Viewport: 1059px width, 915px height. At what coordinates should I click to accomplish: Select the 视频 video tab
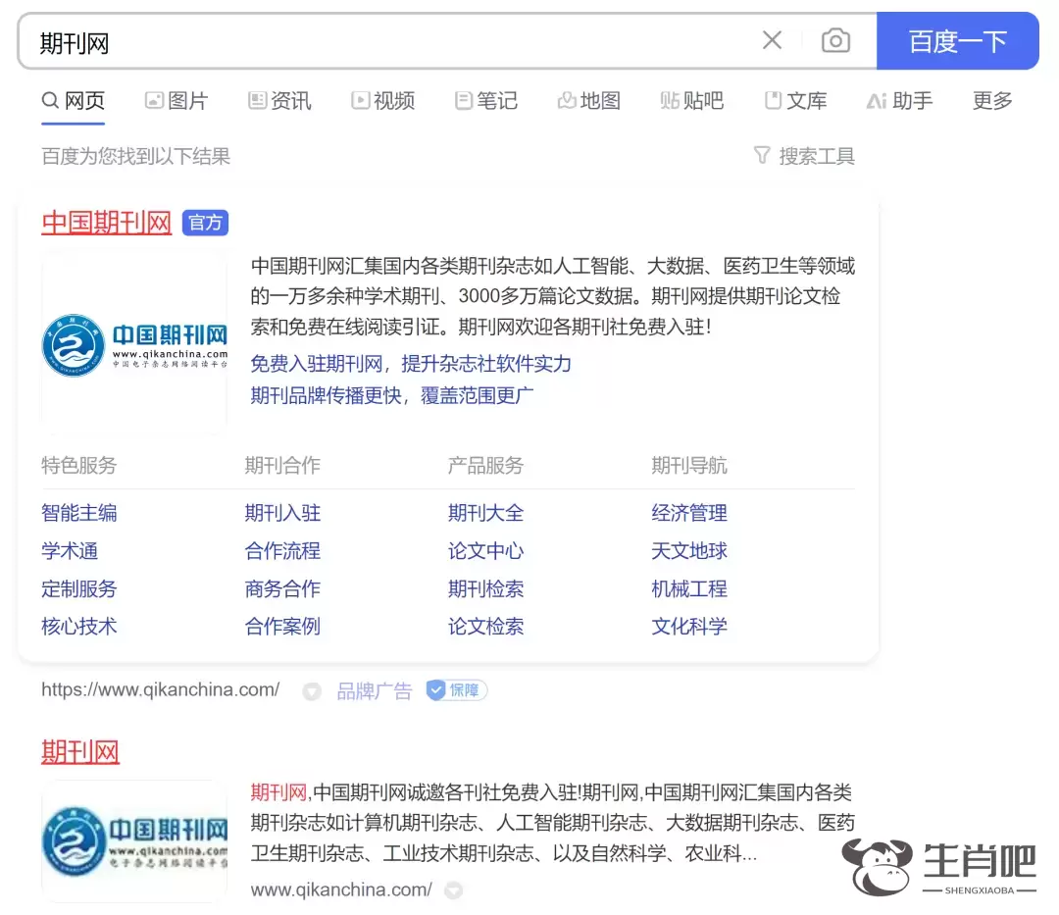pos(382,101)
